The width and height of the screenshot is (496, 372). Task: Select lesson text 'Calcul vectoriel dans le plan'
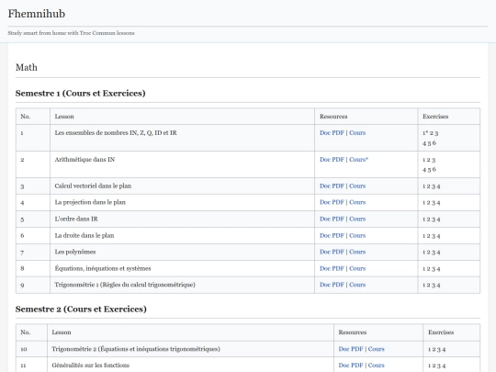93,186
